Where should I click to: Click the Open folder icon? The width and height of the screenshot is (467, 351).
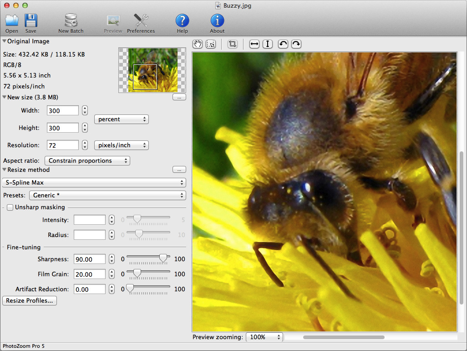[12, 21]
